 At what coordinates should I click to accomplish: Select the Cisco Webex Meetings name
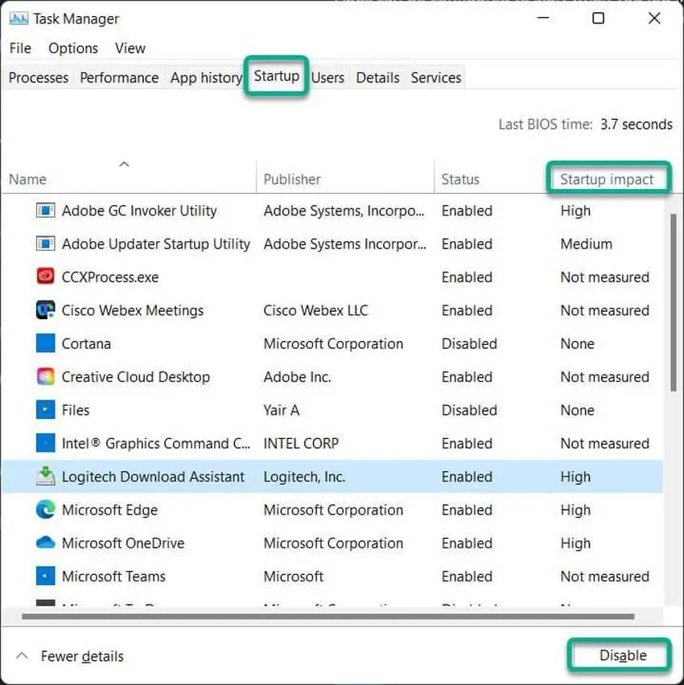(x=133, y=310)
